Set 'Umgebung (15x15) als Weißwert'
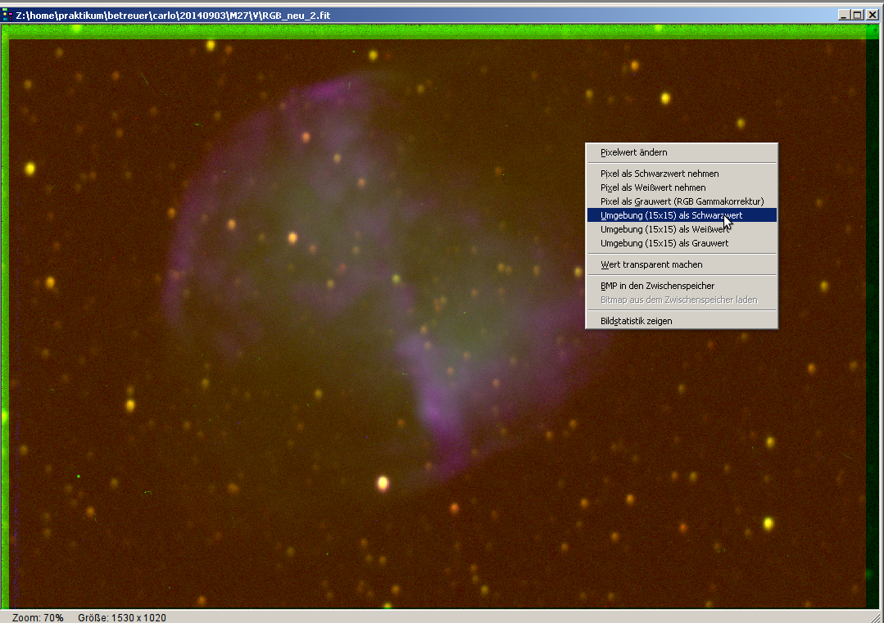884x623 pixels. 664,229
